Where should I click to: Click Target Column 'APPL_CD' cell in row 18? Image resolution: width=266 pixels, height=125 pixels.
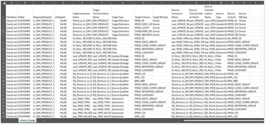click(x=143, y=77)
